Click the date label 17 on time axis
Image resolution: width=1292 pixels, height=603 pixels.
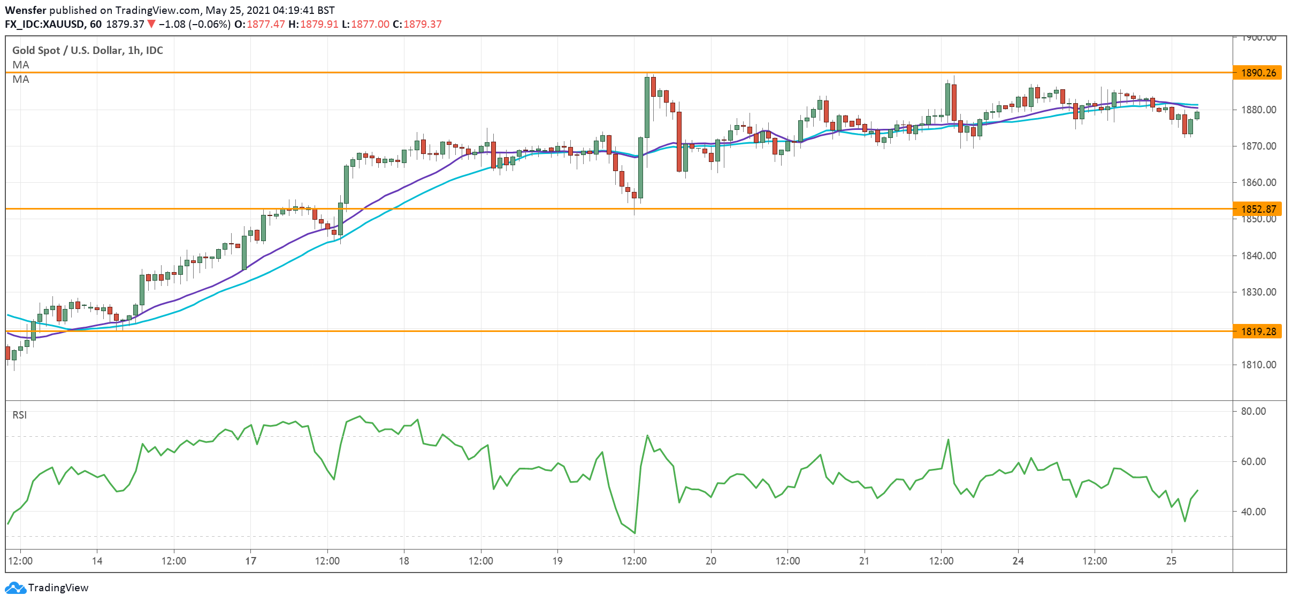pyautogui.click(x=250, y=561)
